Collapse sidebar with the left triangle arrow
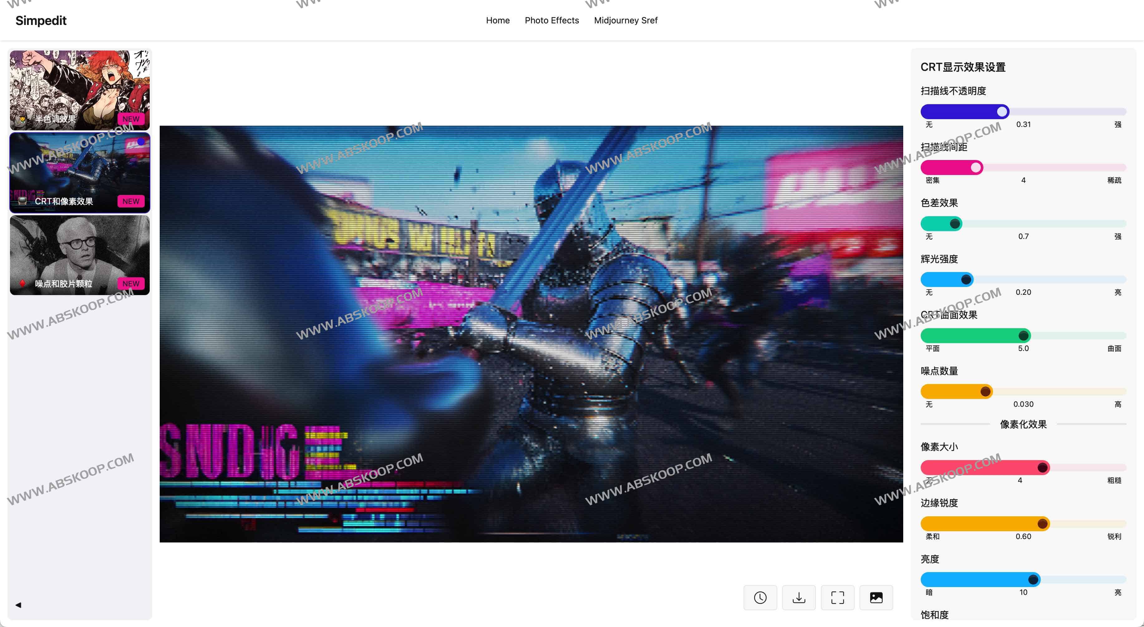This screenshot has height=627, width=1144. [x=18, y=605]
